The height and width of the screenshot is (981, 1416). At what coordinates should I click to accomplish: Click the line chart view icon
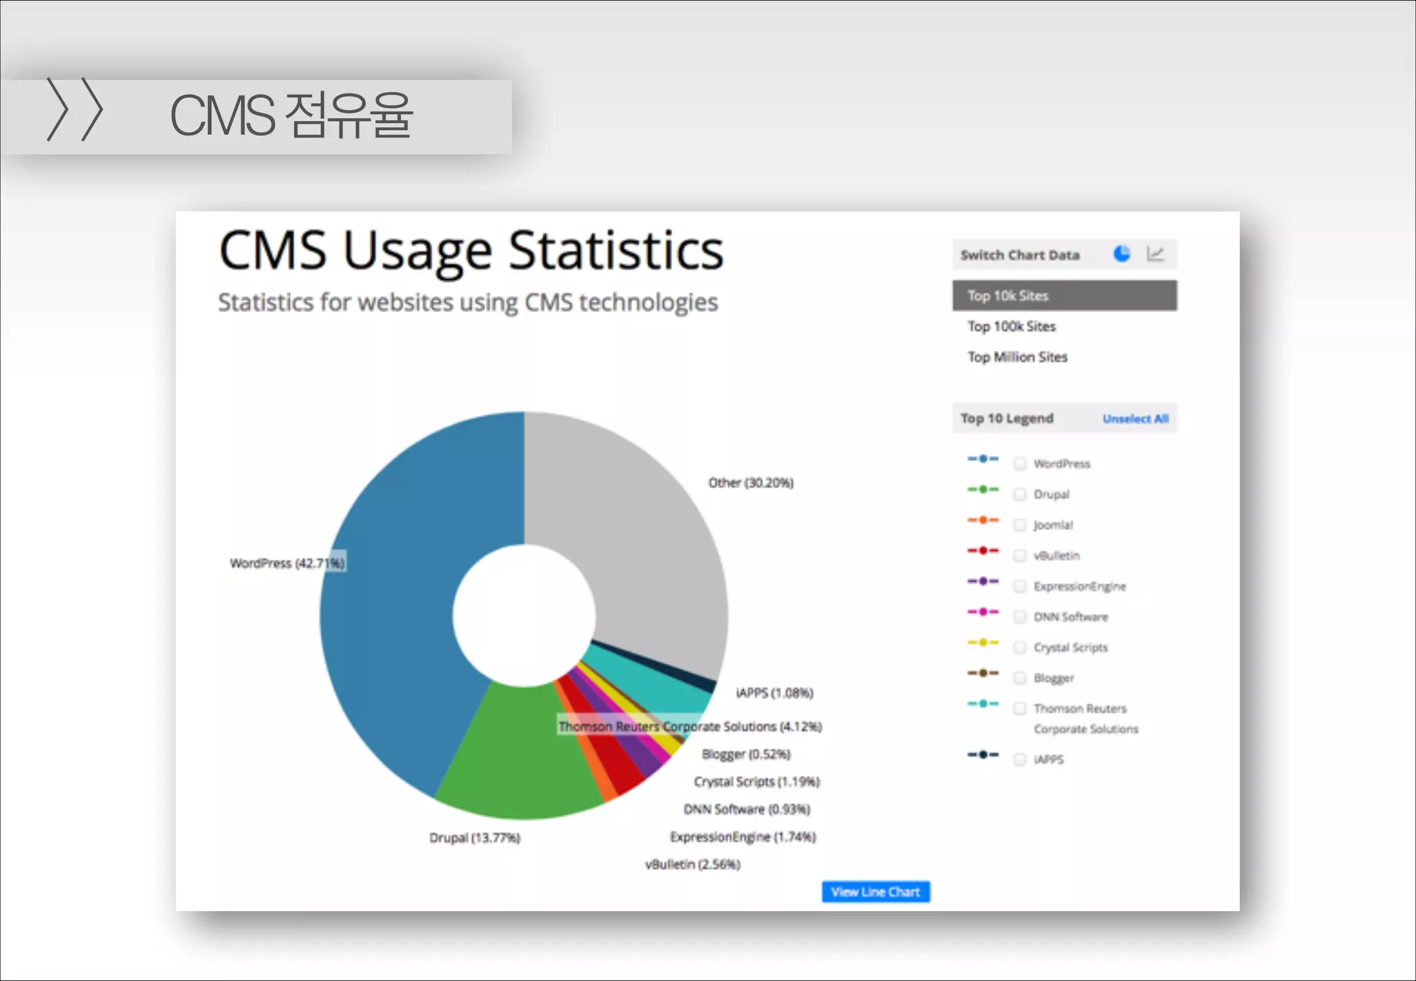pos(1155,254)
